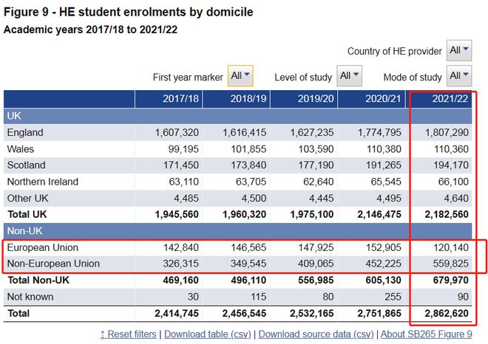
Task: Click grand Total 2021/22 value 2,862,620
Action: coord(447,313)
